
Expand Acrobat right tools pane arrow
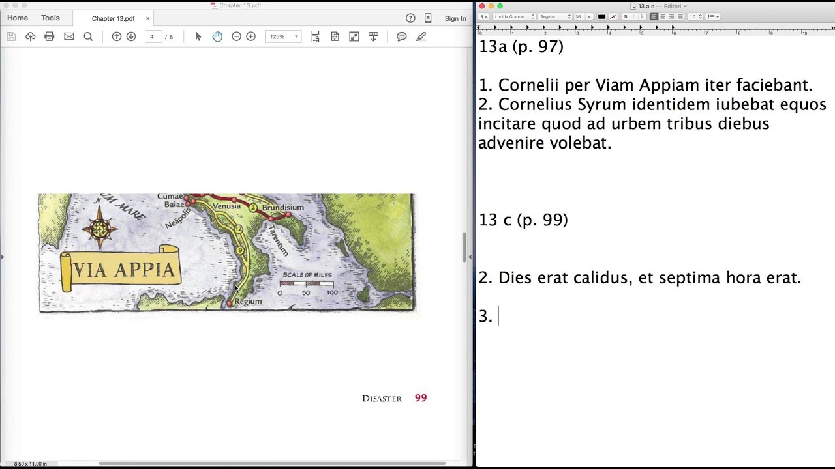pos(470,257)
